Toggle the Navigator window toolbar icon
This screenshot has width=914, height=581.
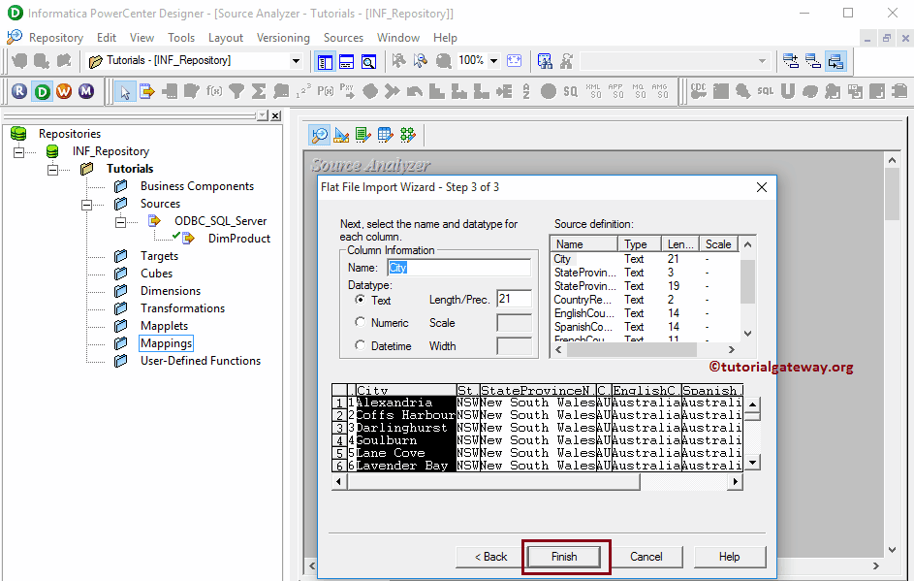click(x=325, y=61)
